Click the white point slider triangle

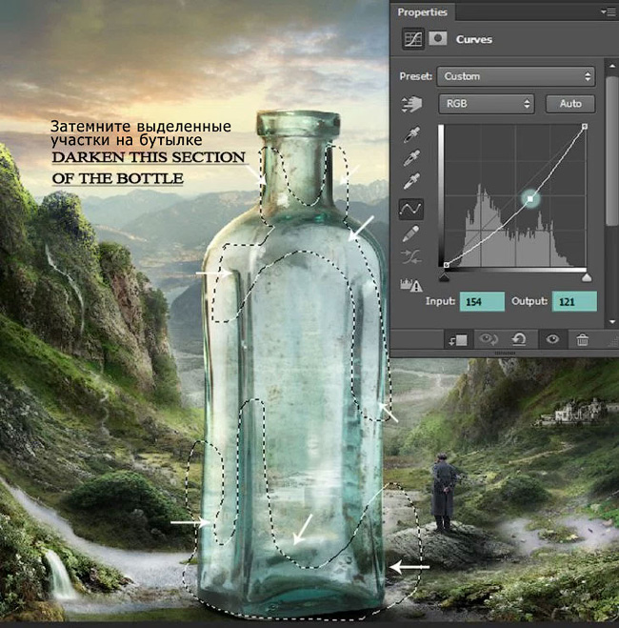(587, 277)
